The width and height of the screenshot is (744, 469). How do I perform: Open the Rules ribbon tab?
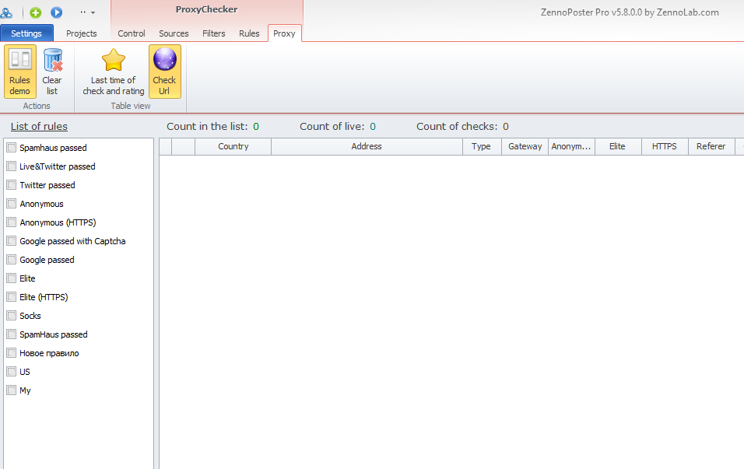point(249,33)
